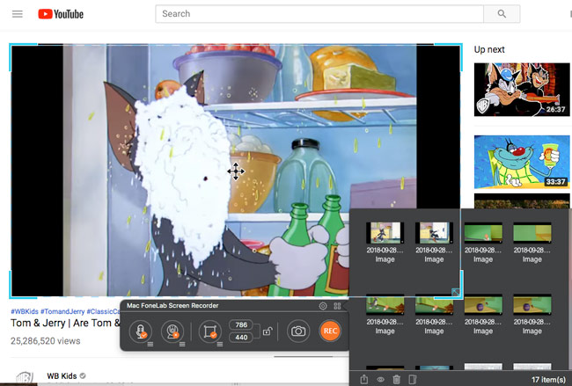Open the YouTube hamburger guide menu
The width and height of the screenshot is (572, 386).
17,14
